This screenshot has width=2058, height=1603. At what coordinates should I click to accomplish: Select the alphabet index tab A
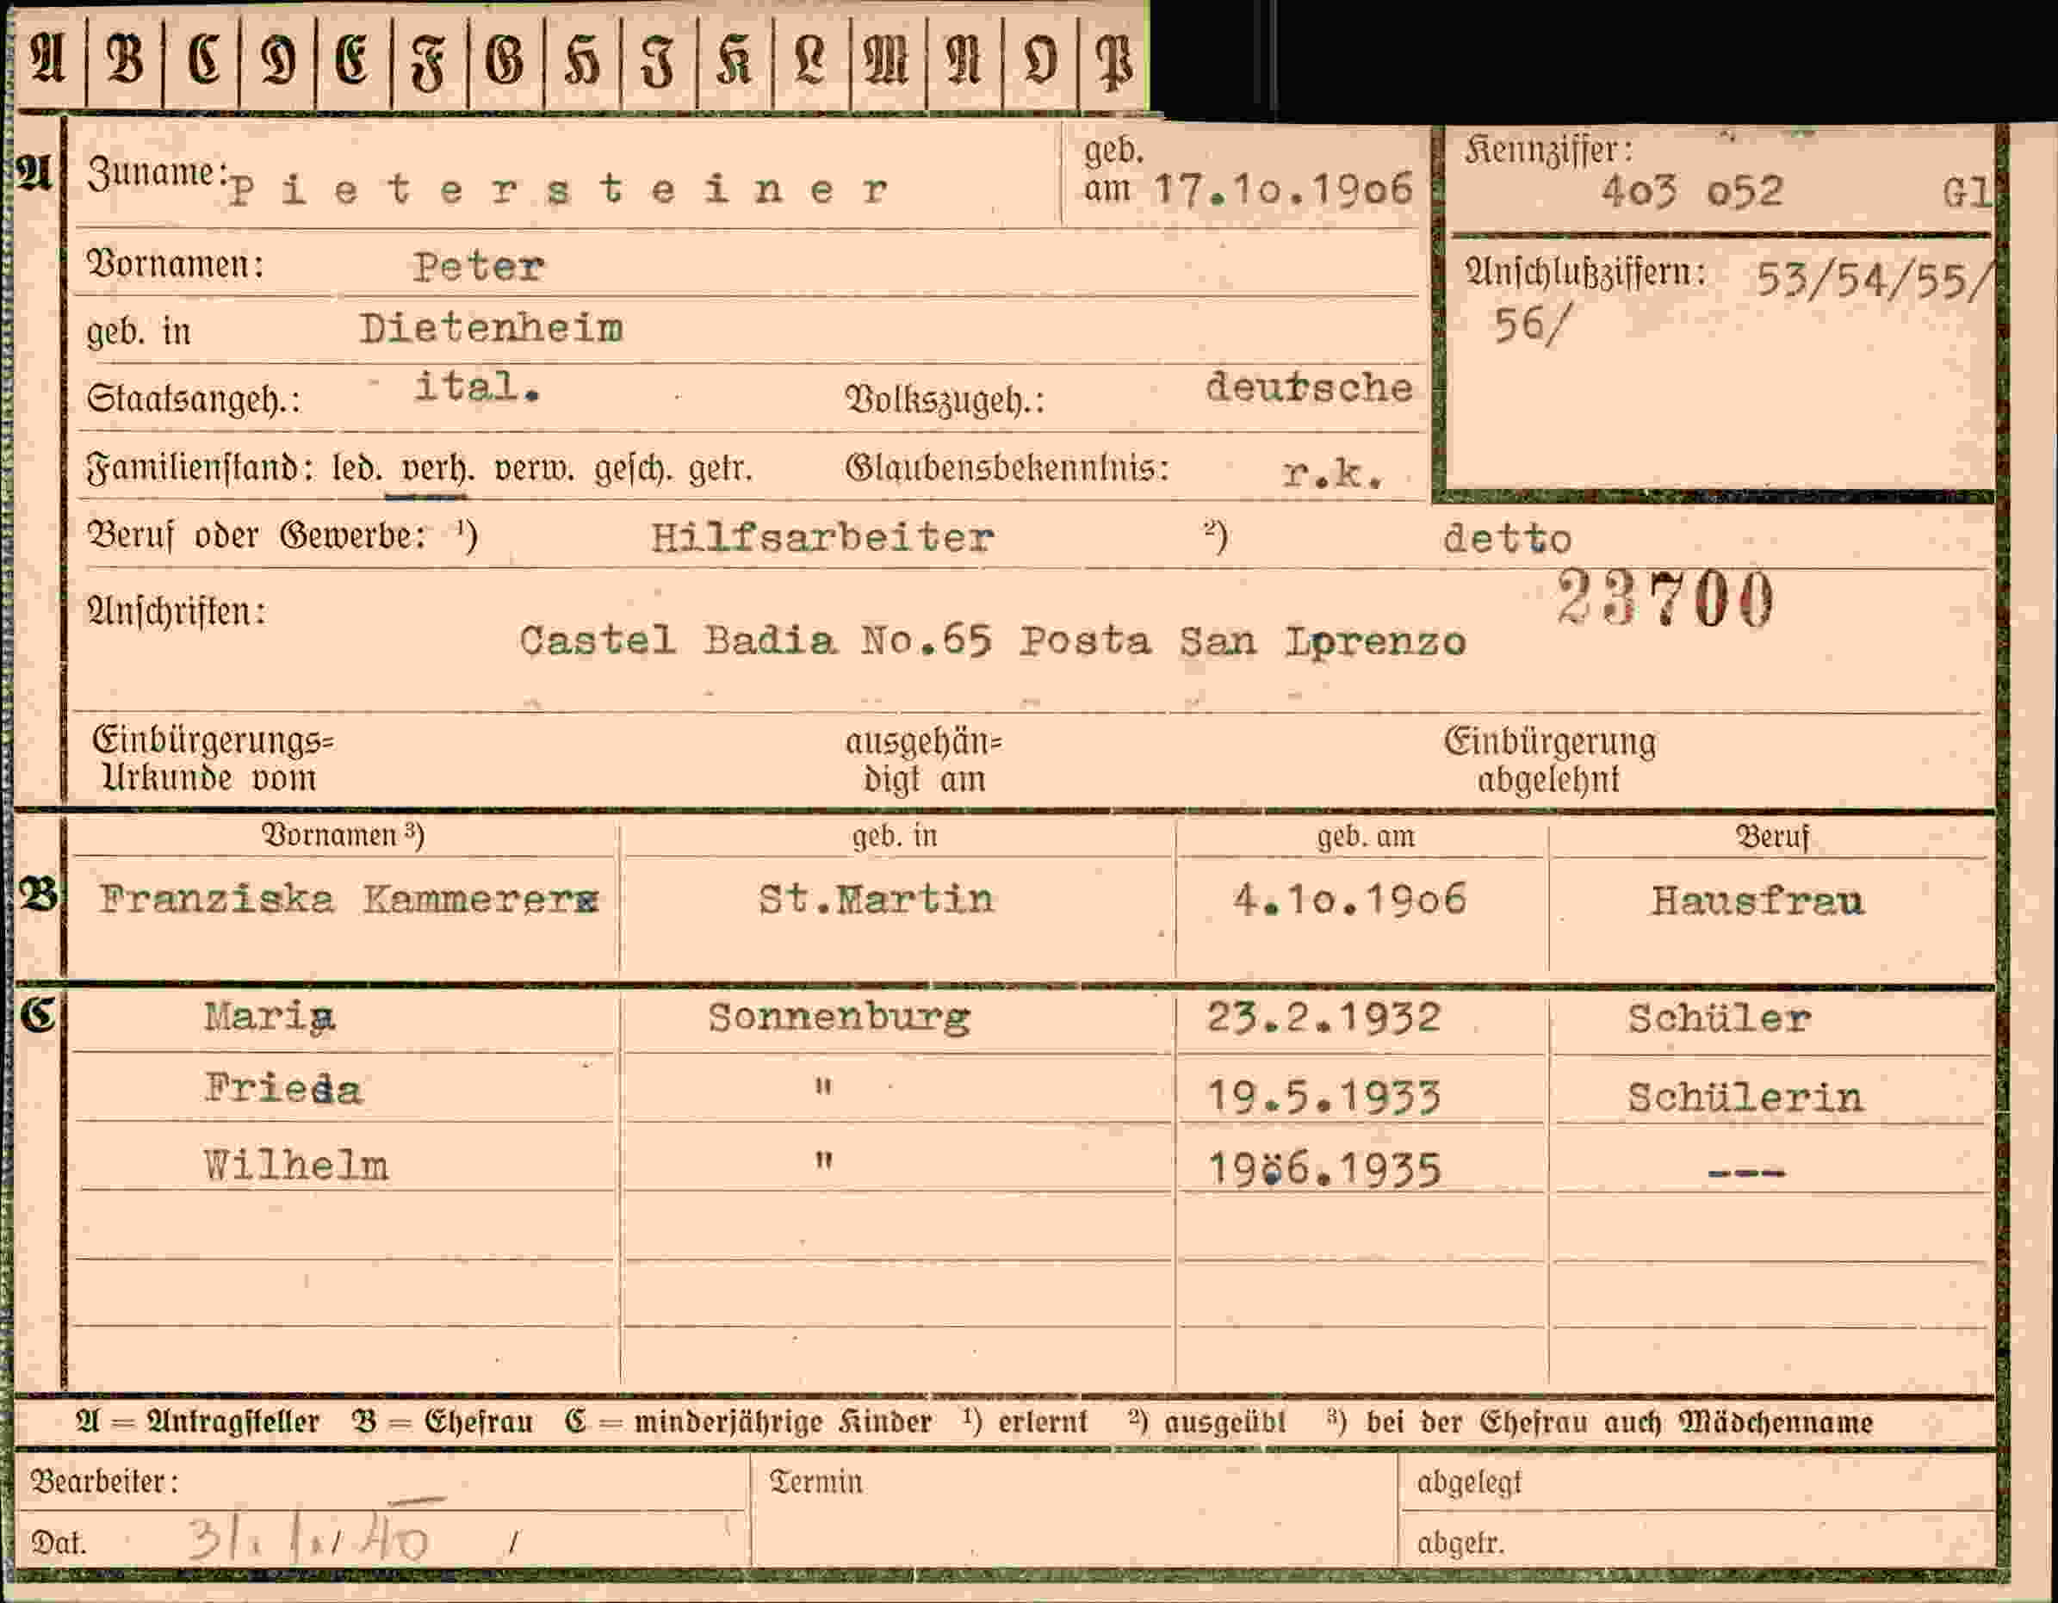49,61
